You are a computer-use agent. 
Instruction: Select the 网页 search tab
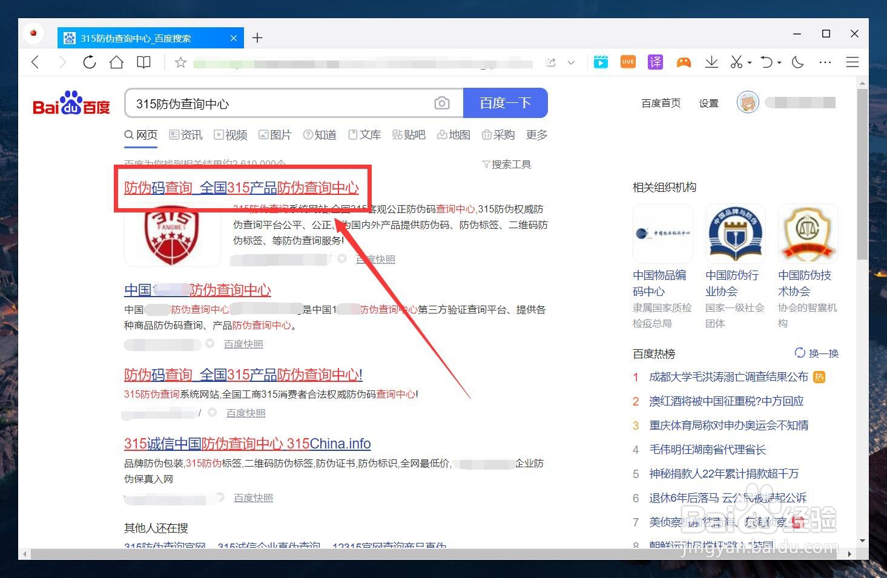141,135
